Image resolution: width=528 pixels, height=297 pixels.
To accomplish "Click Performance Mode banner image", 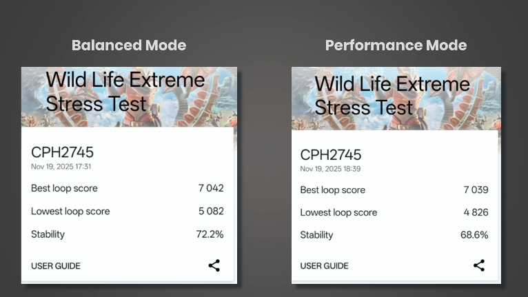I will [x=396, y=98].
